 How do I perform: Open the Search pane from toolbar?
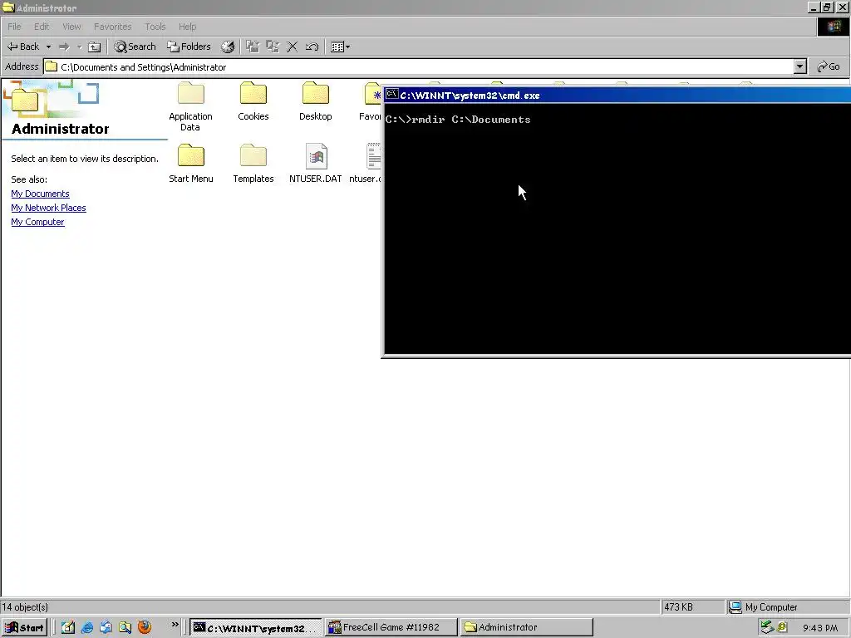[x=135, y=47]
